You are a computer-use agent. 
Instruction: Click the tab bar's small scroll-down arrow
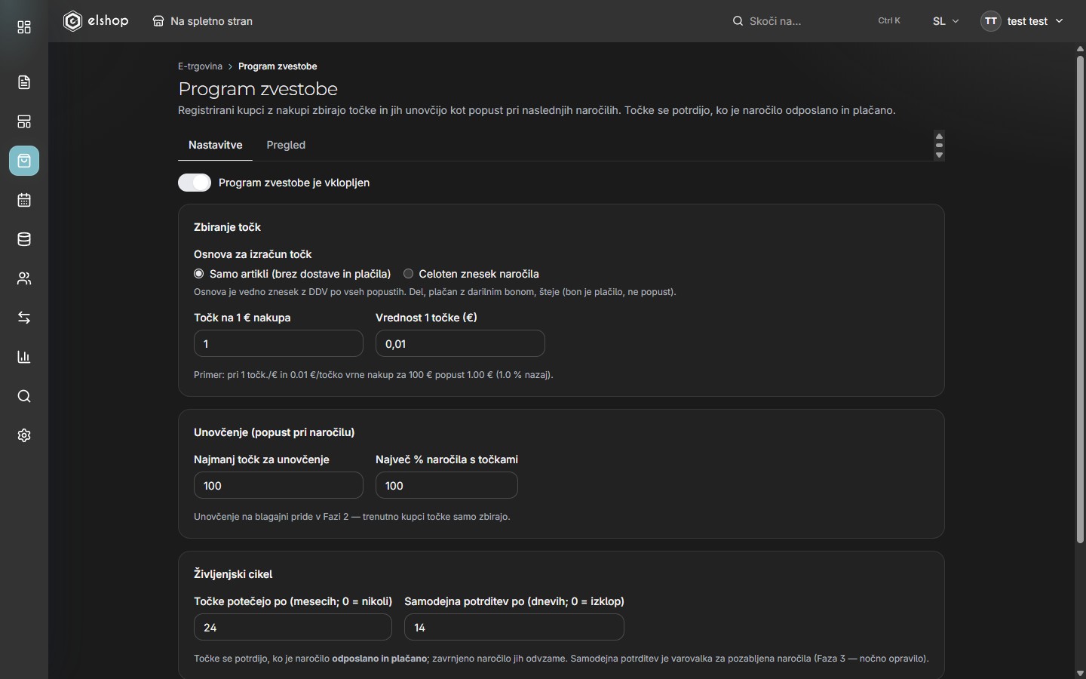coord(939,155)
